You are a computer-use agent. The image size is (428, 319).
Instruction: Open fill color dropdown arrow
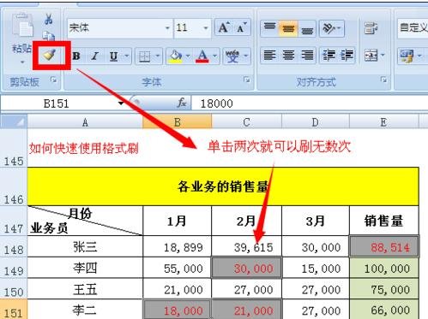188,56
